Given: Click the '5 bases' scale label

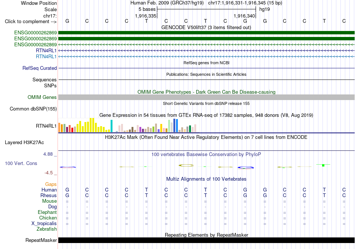Looking at the screenshot, I should coord(147,9).
